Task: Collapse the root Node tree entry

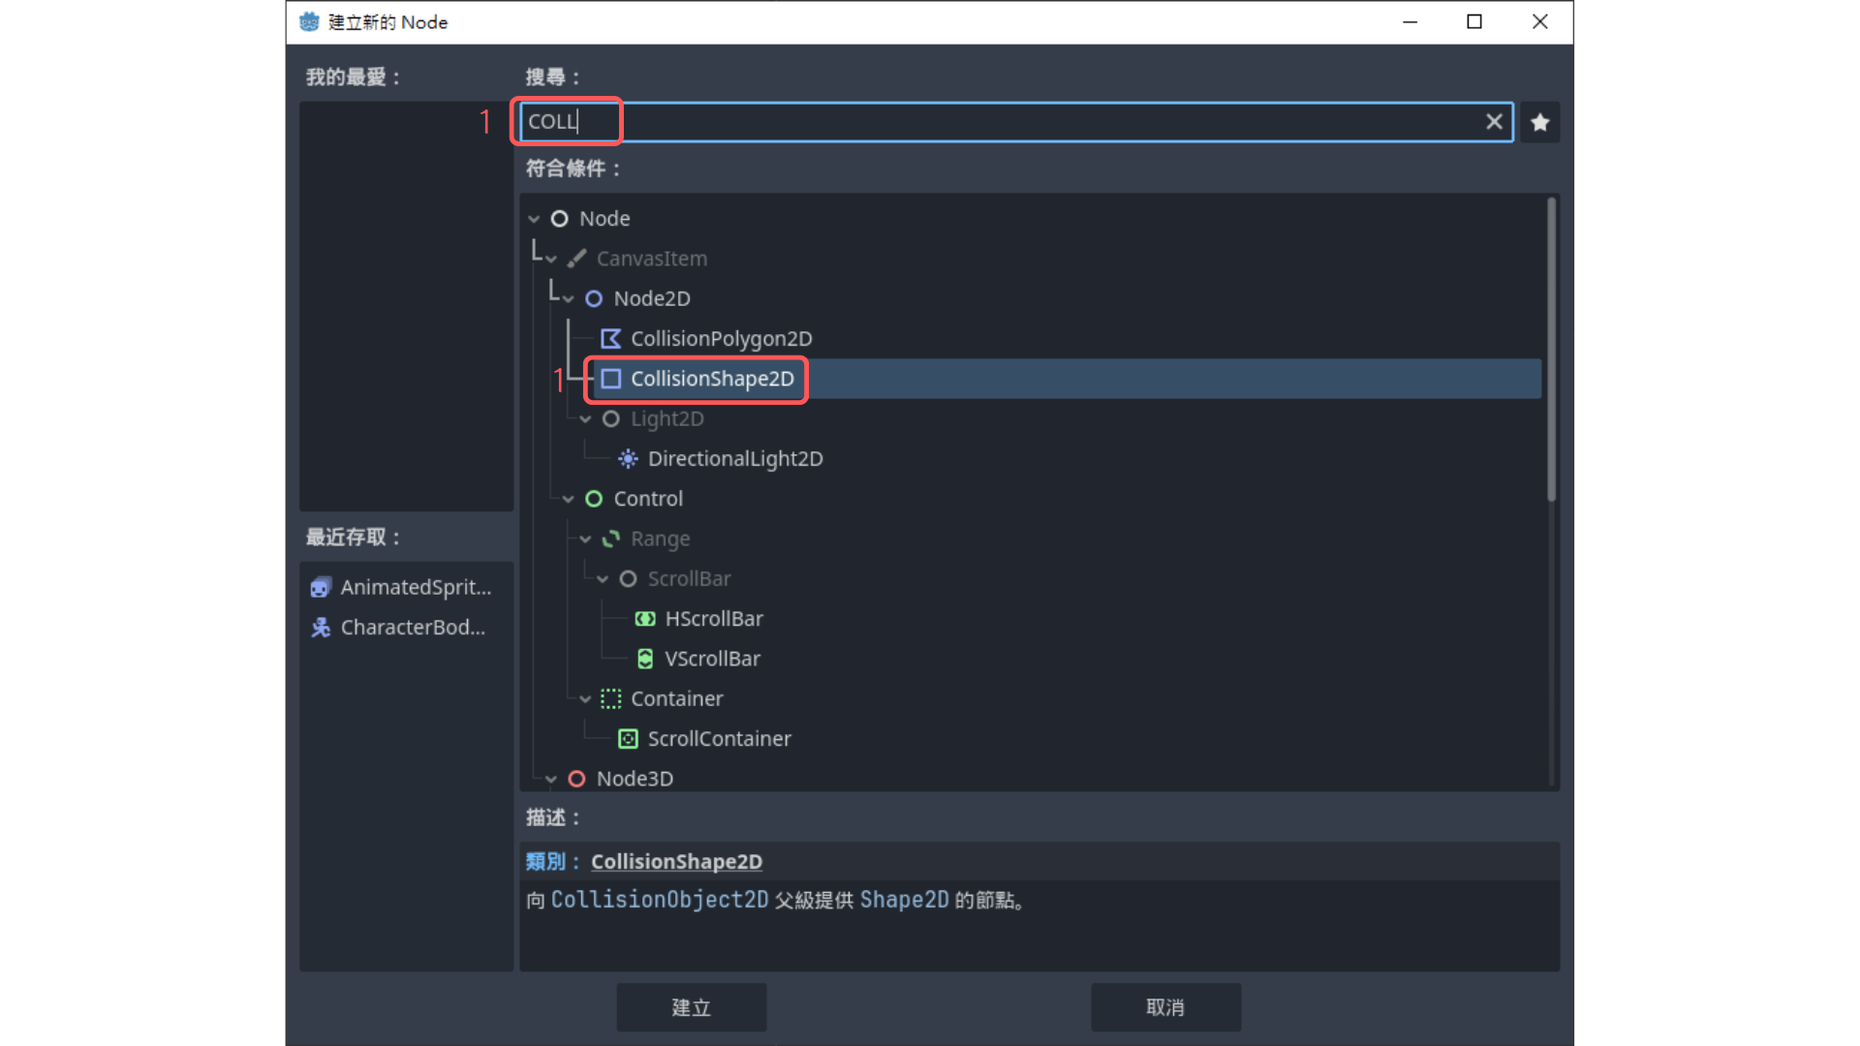Action: 534,220
